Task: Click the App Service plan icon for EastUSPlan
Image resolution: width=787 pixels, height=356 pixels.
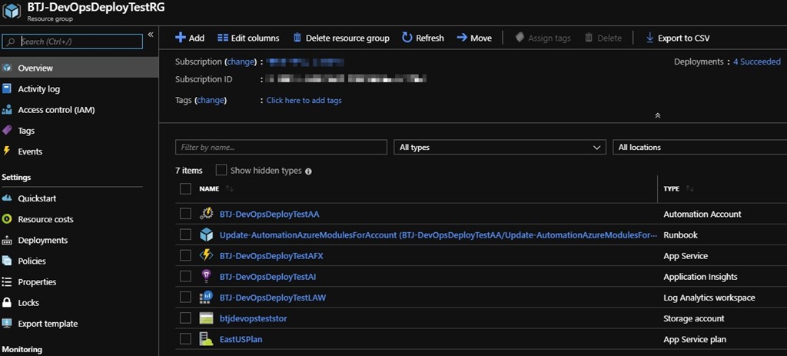Action: [x=206, y=339]
